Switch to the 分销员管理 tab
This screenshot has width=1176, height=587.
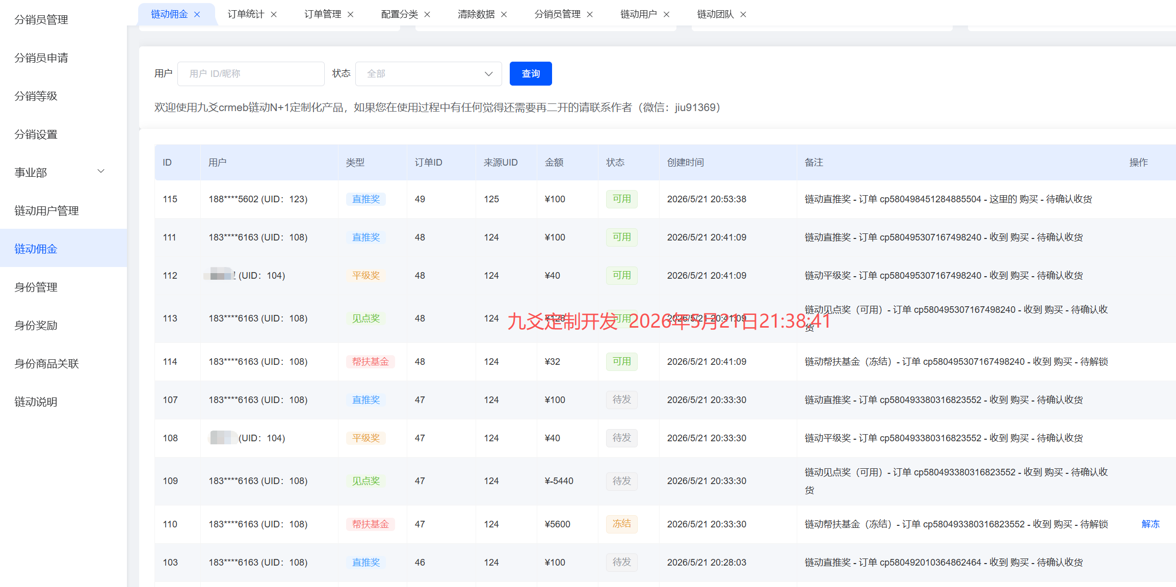point(557,14)
